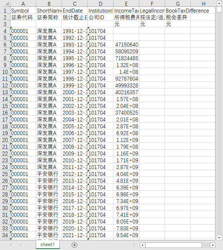Select 深发展A cell in row 4
Image resolution: width=223 pixels, height=250 pixels.
click(49, 31)
